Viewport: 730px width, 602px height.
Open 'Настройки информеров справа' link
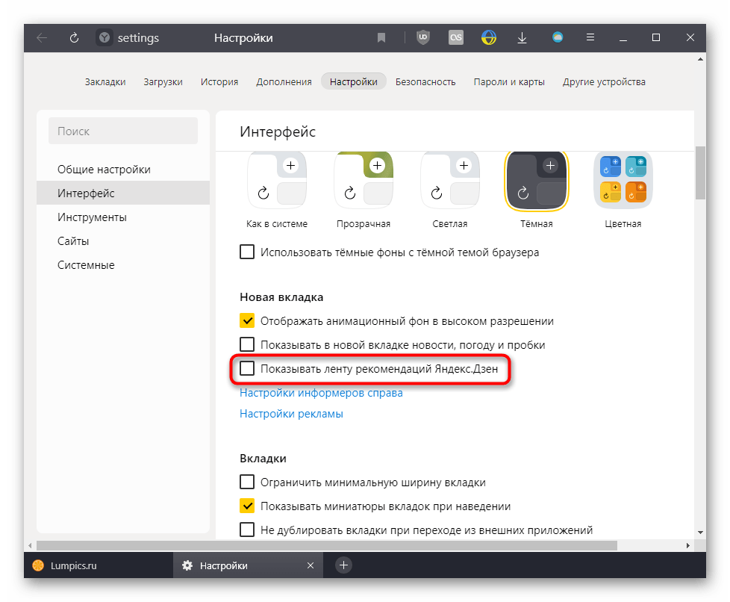coord(321,393)
